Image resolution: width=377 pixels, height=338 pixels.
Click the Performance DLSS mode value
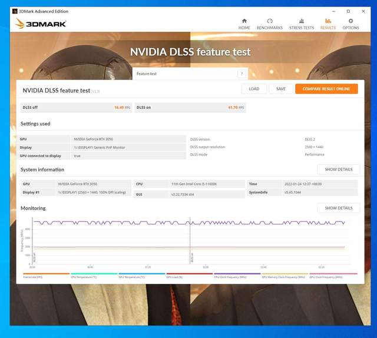coord(315,154)
